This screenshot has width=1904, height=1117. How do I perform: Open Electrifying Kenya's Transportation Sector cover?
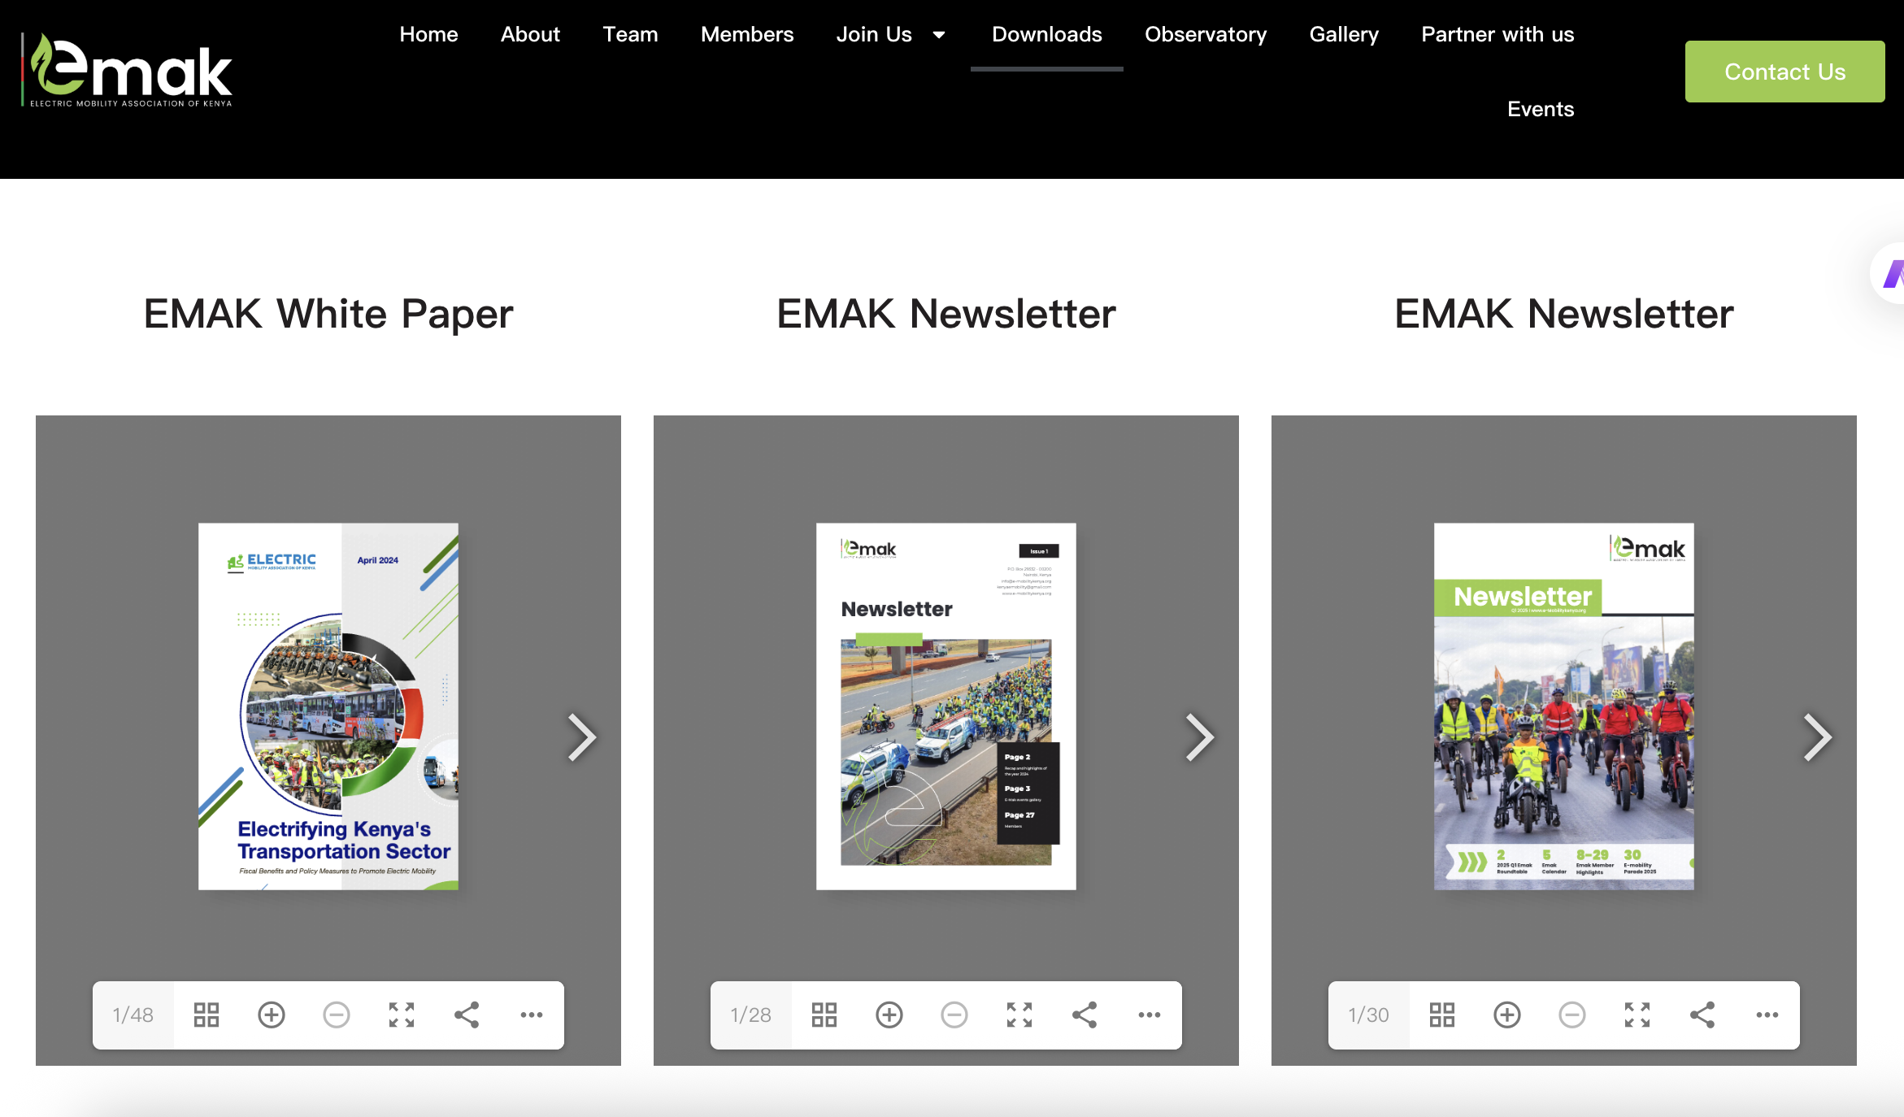point(328,706)
